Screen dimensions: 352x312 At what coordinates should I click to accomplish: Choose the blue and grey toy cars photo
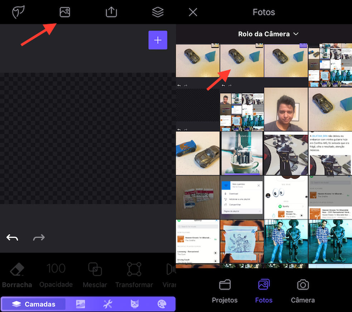click(x=197, y=153)
